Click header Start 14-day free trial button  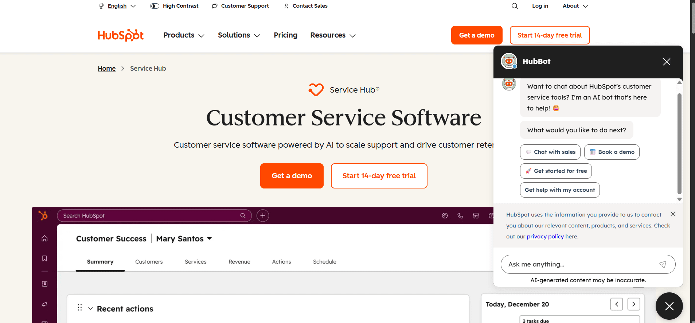[x=550, y=35]
